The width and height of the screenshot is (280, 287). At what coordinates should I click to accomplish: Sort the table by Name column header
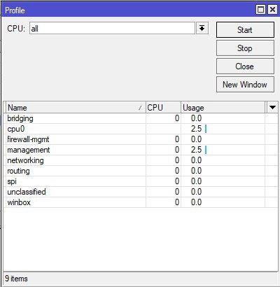(75, 108)
